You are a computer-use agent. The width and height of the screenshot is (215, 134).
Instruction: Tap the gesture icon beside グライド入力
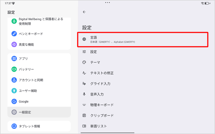(84, 84)
